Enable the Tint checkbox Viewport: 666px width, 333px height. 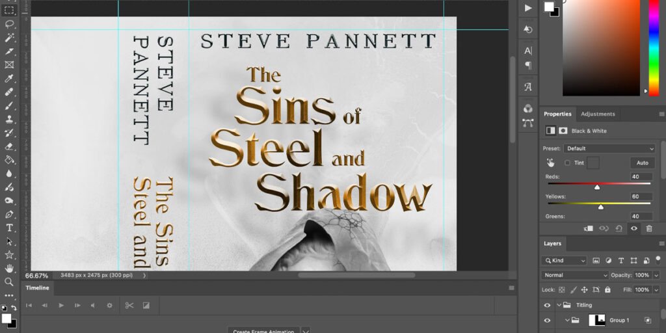pos(567,163)
